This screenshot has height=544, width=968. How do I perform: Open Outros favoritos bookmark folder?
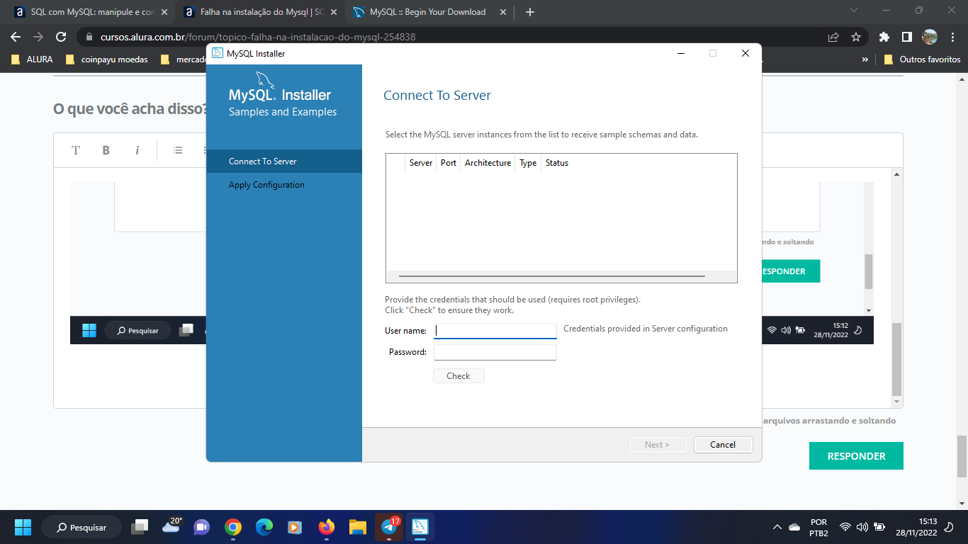(x=922, y=59)
